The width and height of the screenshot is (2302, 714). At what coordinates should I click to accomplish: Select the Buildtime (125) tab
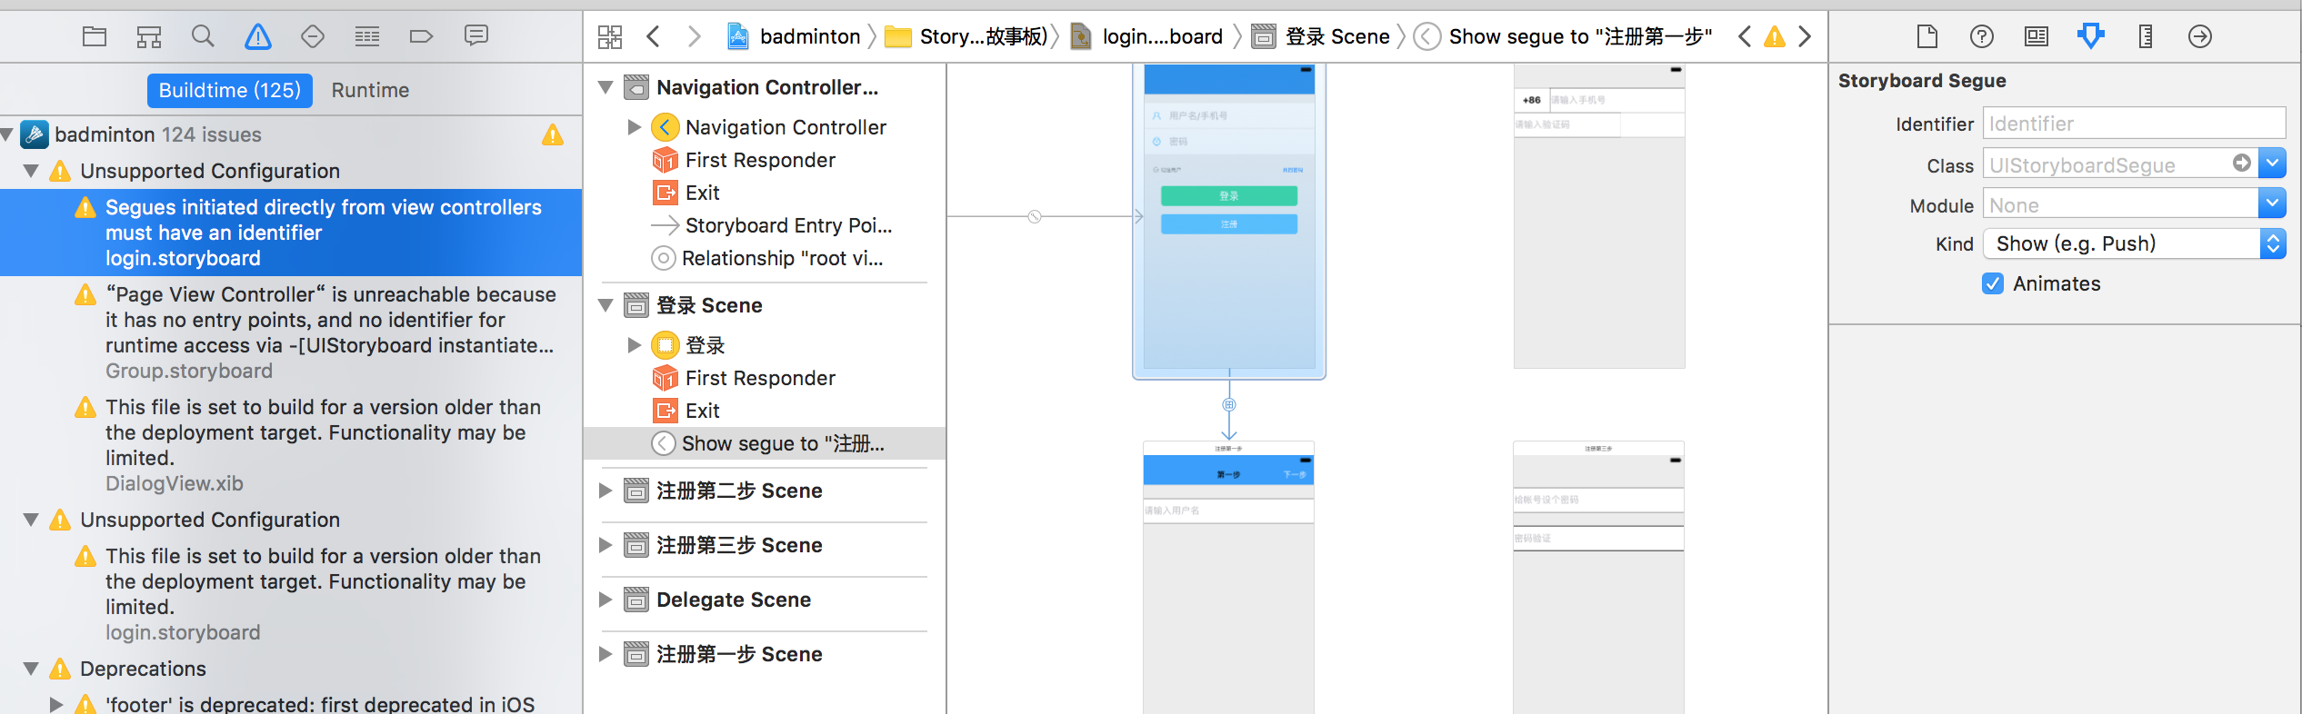pos(229,90)
